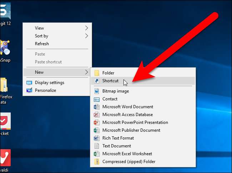Expand the Sort by submenu arrow

pyautogui.click(x=86, y=36)
